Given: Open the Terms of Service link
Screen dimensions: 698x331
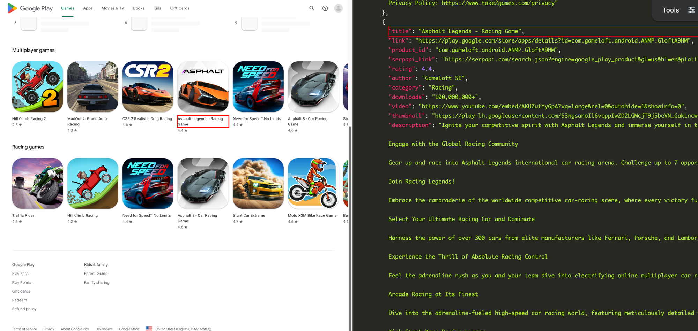Looking at the screenshot, I should (24, 329).
